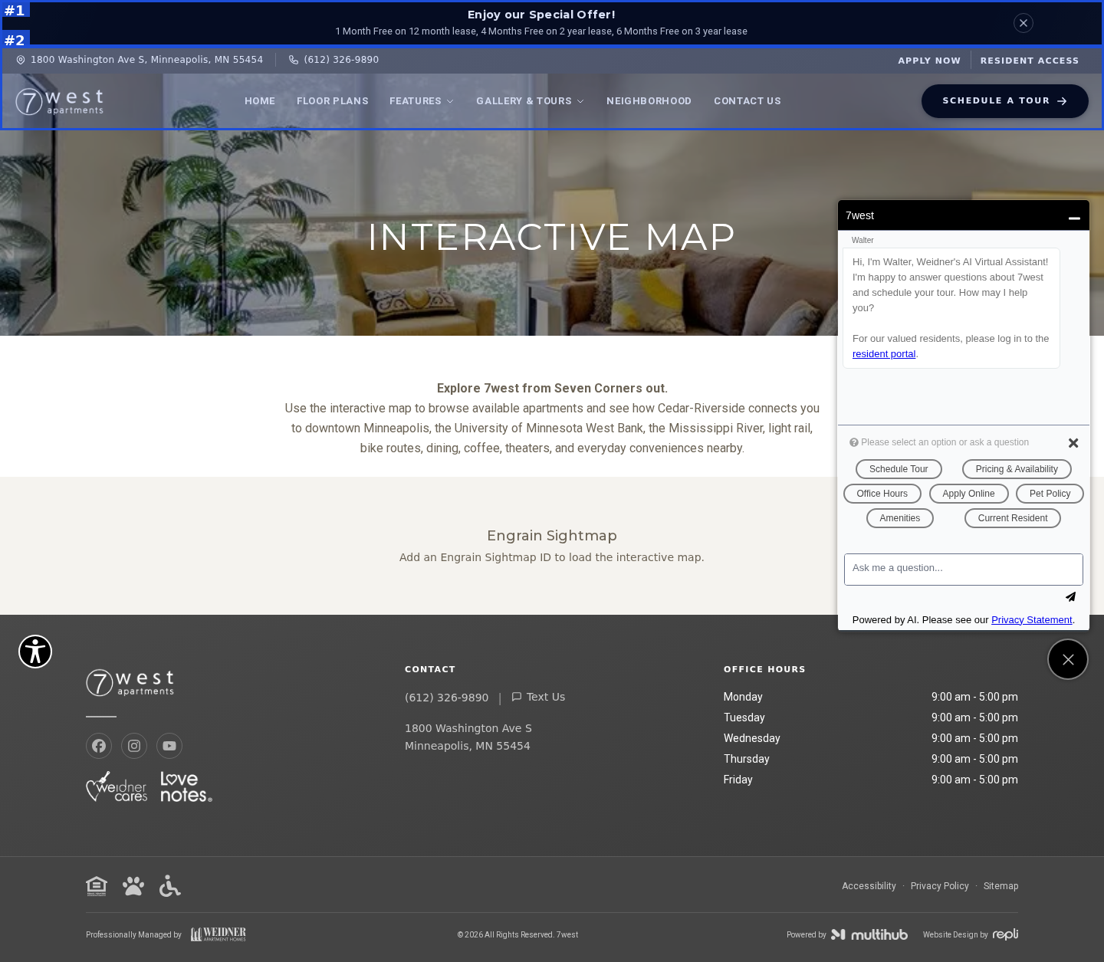This screenshot has width=1104, height=962.
Task: Open the resident portal link in chat
Action: [x=884, y=354]
